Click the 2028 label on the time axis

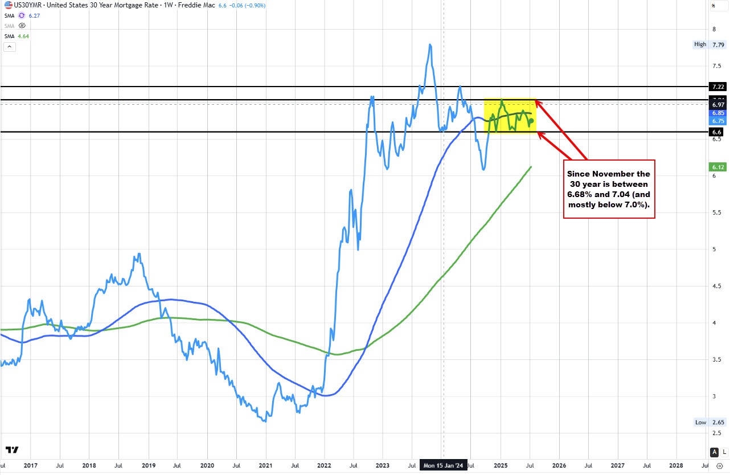(x=676, y=465)
